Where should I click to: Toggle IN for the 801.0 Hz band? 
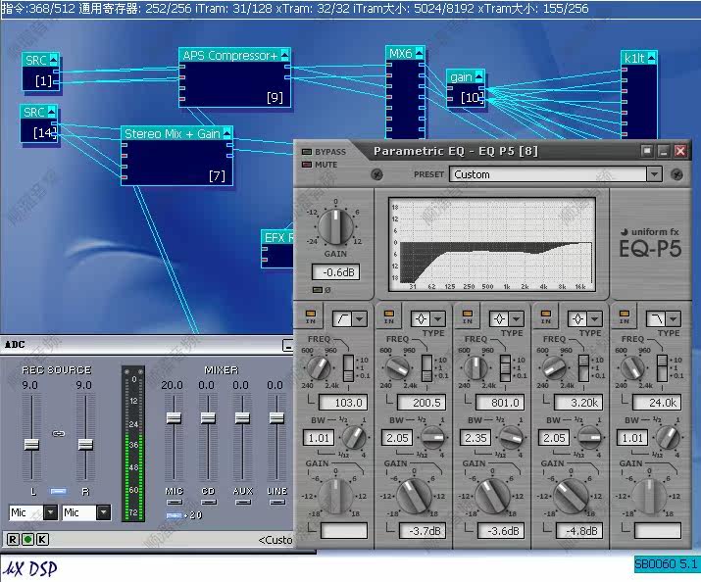click(468, 314)
